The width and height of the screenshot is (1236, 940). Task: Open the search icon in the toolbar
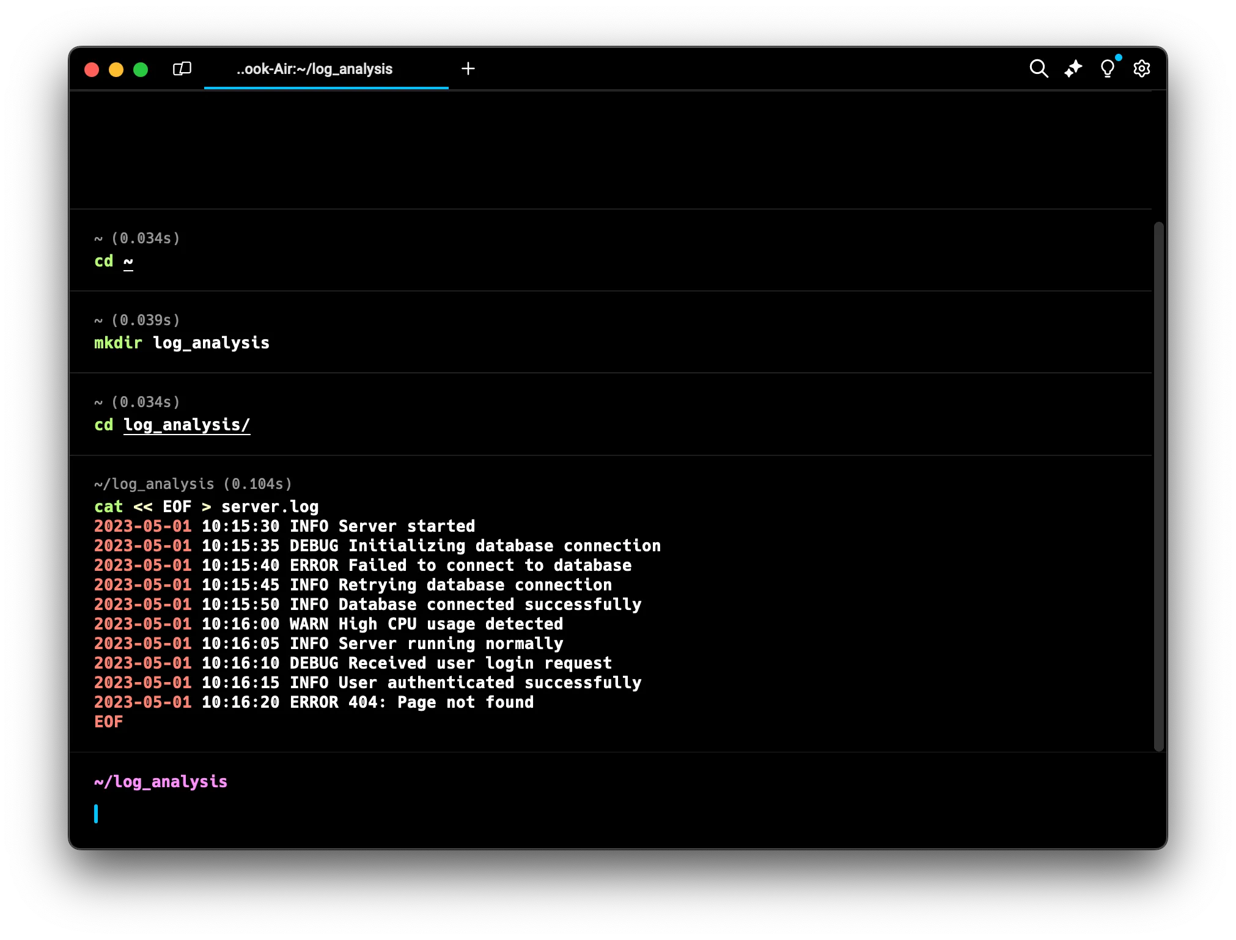click(x=1039, y=68)
